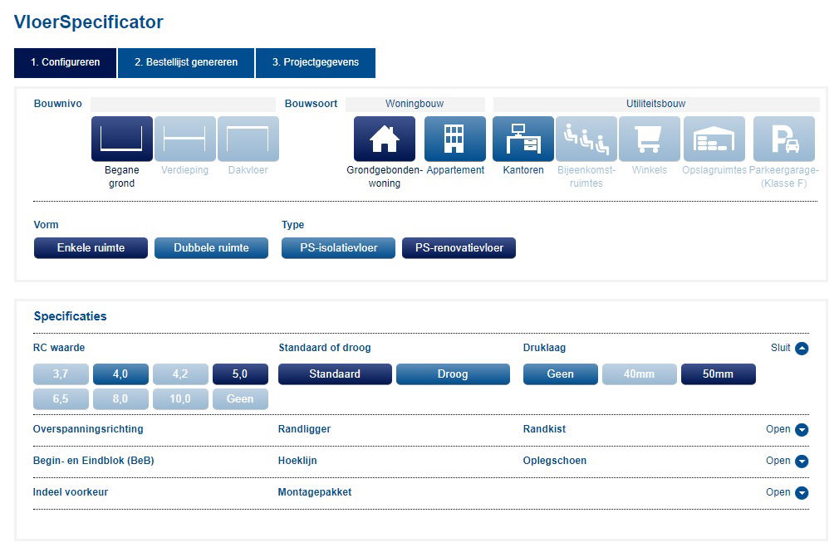Screen dimensions: 839x552
Task: Expand the Overspanningsrichting row
Action: tap(802, 430)
